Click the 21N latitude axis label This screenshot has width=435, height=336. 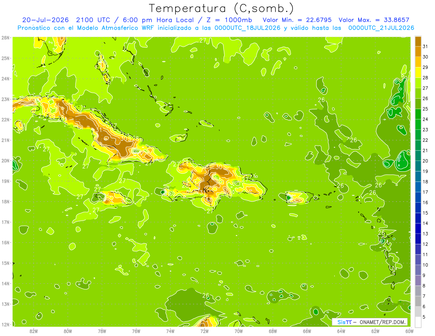(5, 140)
